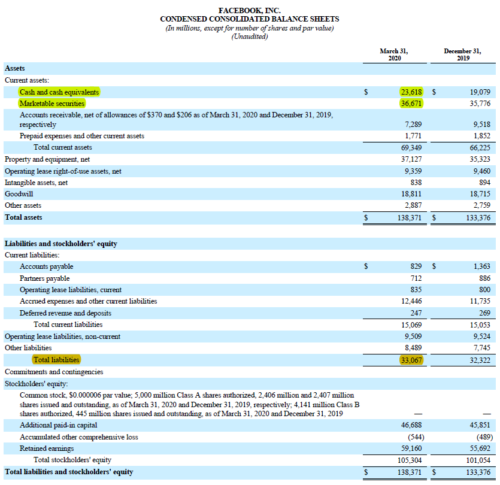The height and width of the screenshot is (485, 500).
Task: Select retained earnings value 59,160
Action: coord(411,448)
